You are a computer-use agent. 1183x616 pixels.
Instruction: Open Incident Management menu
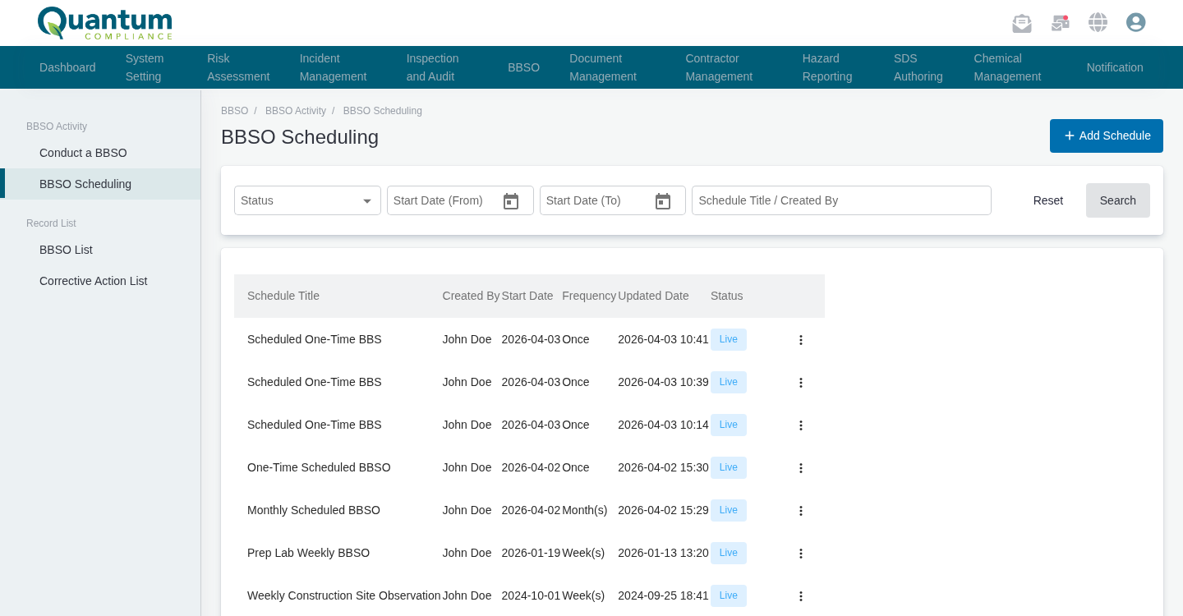[333, 67]
